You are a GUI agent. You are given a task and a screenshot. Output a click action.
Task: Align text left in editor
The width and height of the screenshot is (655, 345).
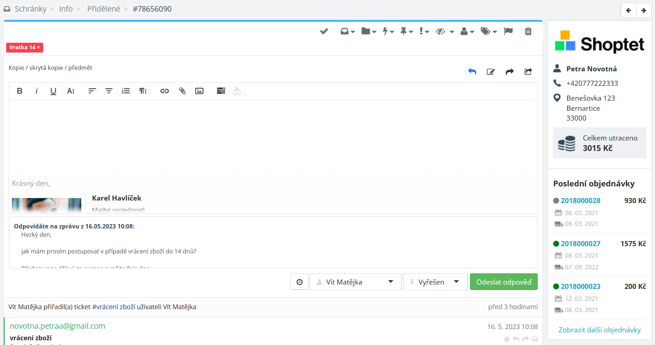point(92,91)
